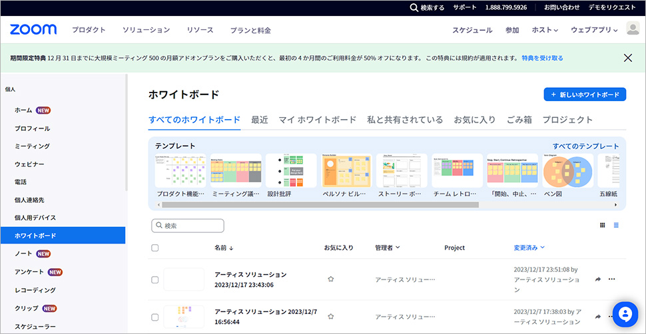
Task: Switch to the マイ ホワイトボード tab
Action: [x=317, y=120]
